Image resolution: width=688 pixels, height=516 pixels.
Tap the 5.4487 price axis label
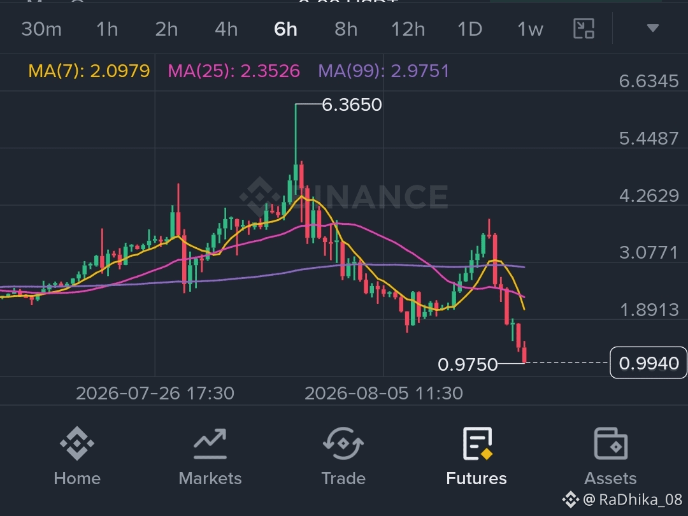click(649, 139)
